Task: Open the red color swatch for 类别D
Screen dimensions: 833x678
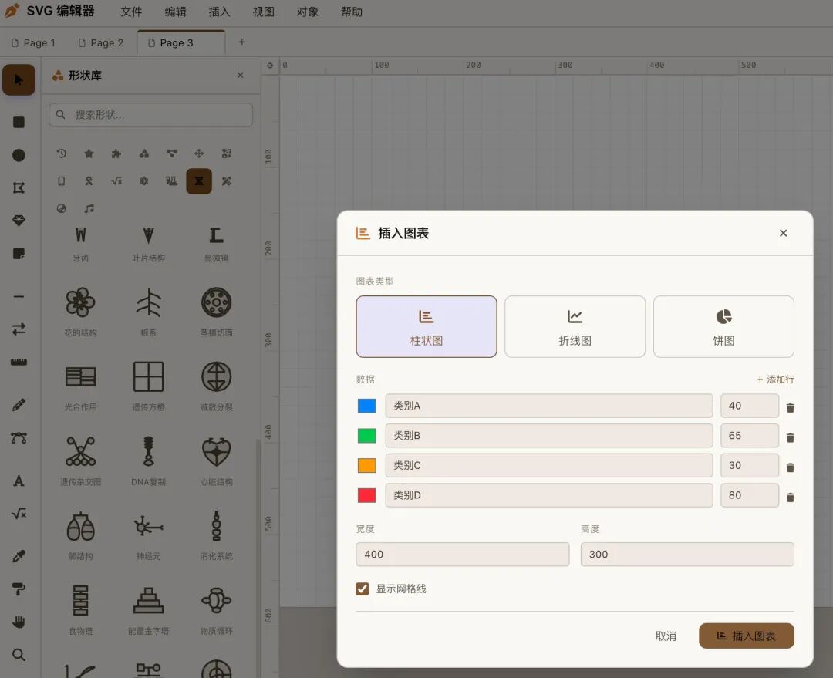Action: [x=366, y=495]
